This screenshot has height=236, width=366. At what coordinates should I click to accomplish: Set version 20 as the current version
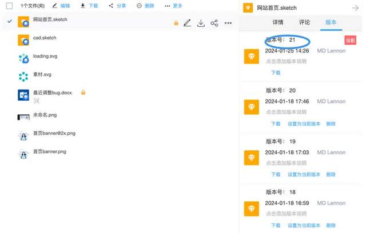(x=304, y=124)
